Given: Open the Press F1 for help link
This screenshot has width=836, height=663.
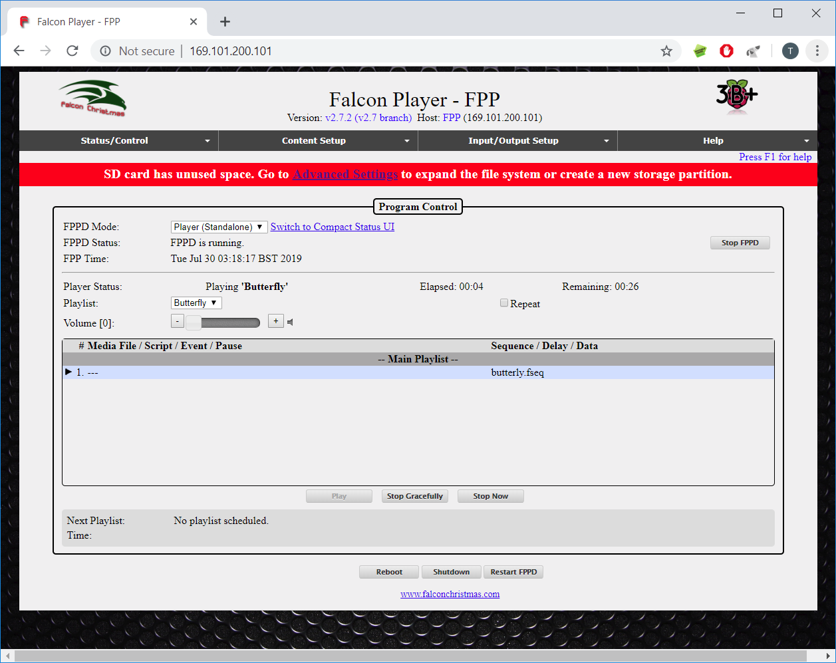Looking at the screenshot, I should pyautogui.click(x=775, y=157).
